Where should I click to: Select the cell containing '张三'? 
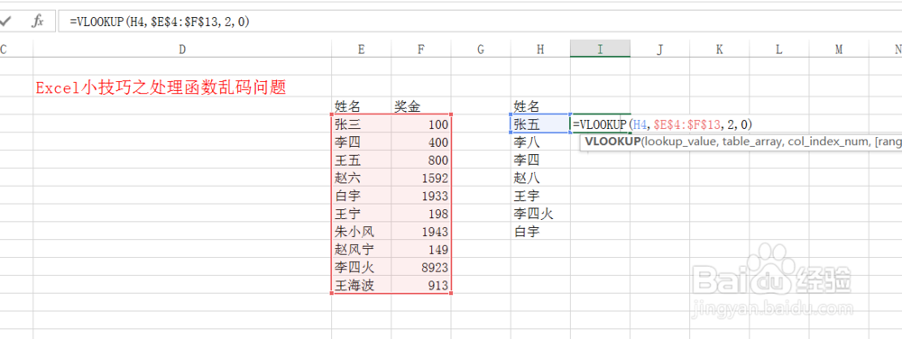click(x=362, y=124)
